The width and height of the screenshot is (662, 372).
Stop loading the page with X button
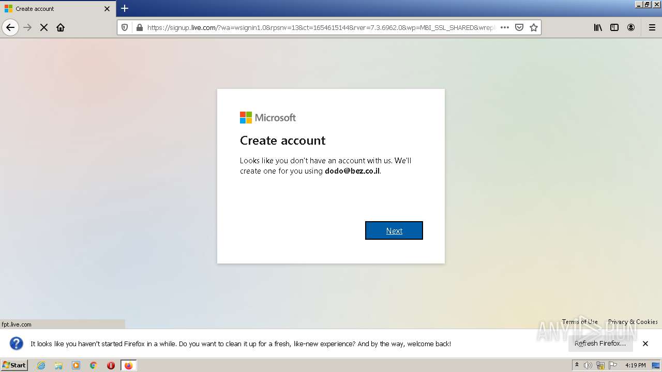[x=44, y=27]
